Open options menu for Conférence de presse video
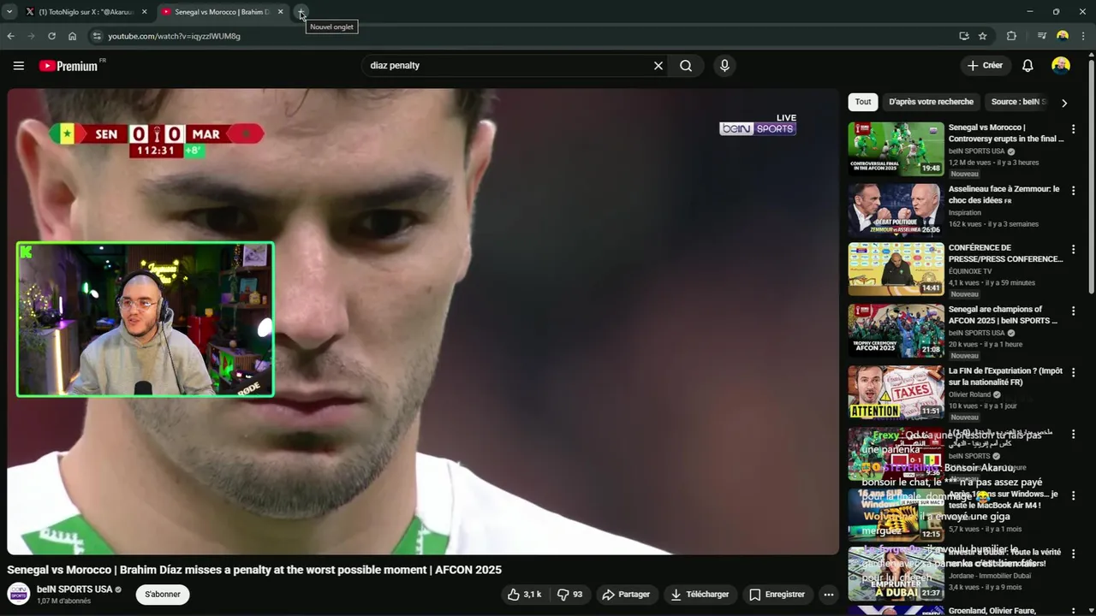Screen dimensions: 1096x616 tap(1073, 250)
